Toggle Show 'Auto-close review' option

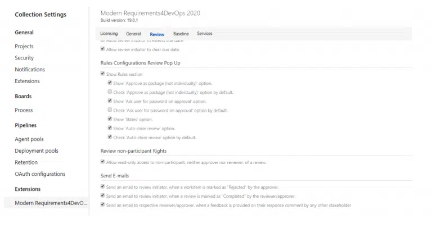pos(110,128)
